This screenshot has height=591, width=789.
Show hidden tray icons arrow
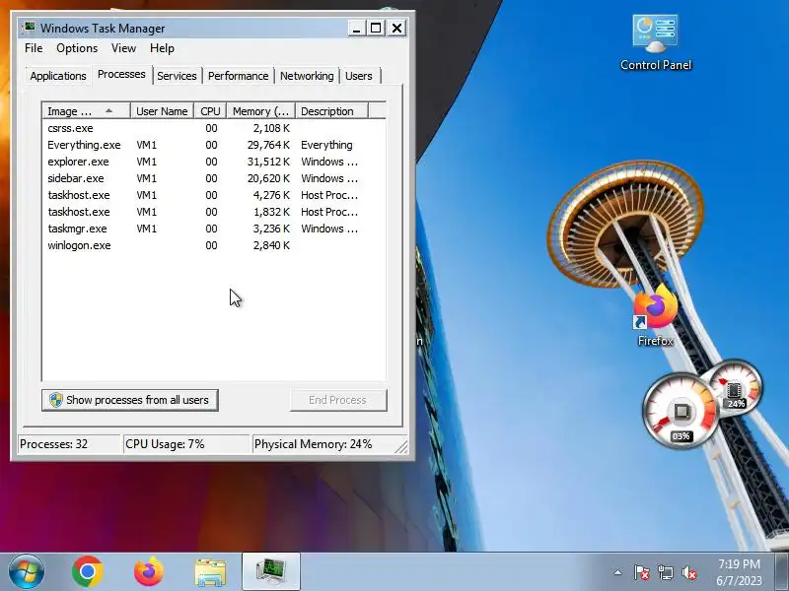point(618,572)
